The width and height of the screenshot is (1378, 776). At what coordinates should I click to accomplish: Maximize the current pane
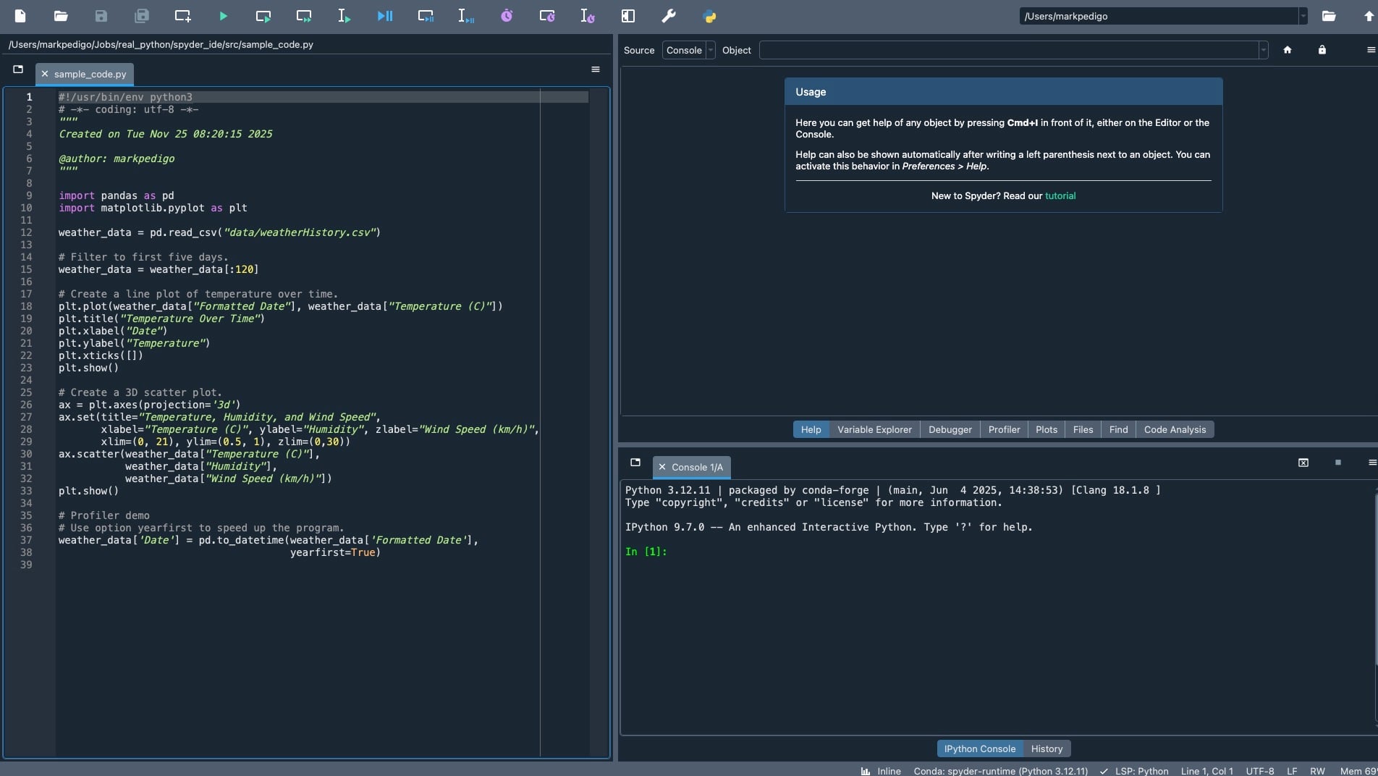point(628,16)
